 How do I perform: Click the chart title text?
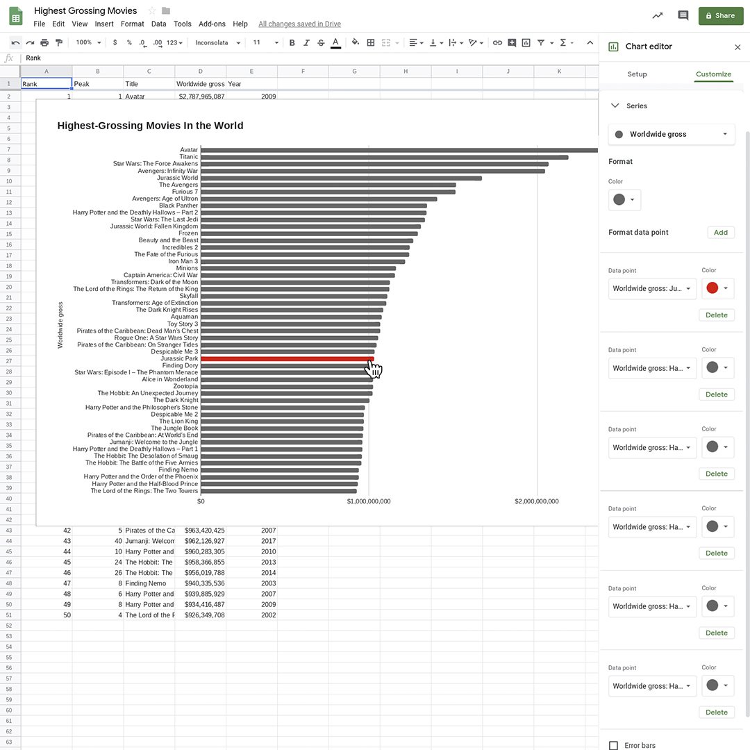click(150, 126)
